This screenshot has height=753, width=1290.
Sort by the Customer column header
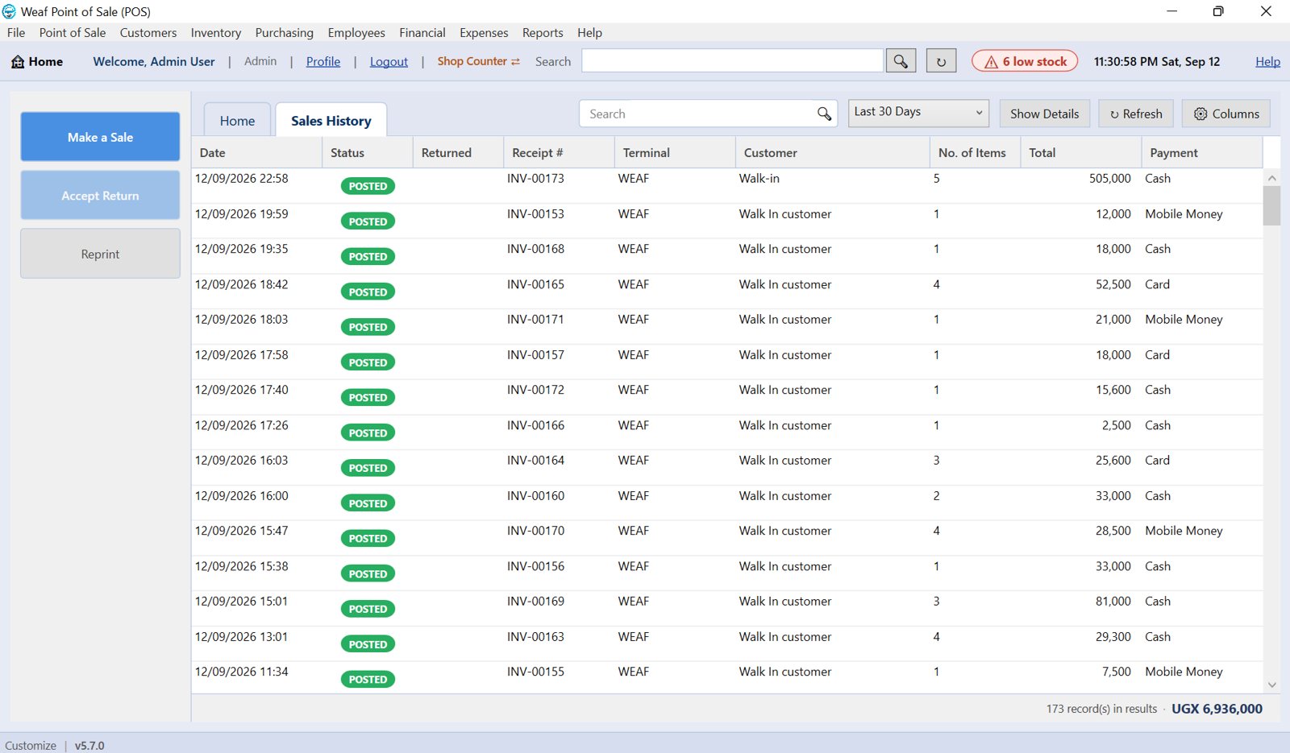pos(832,152)
